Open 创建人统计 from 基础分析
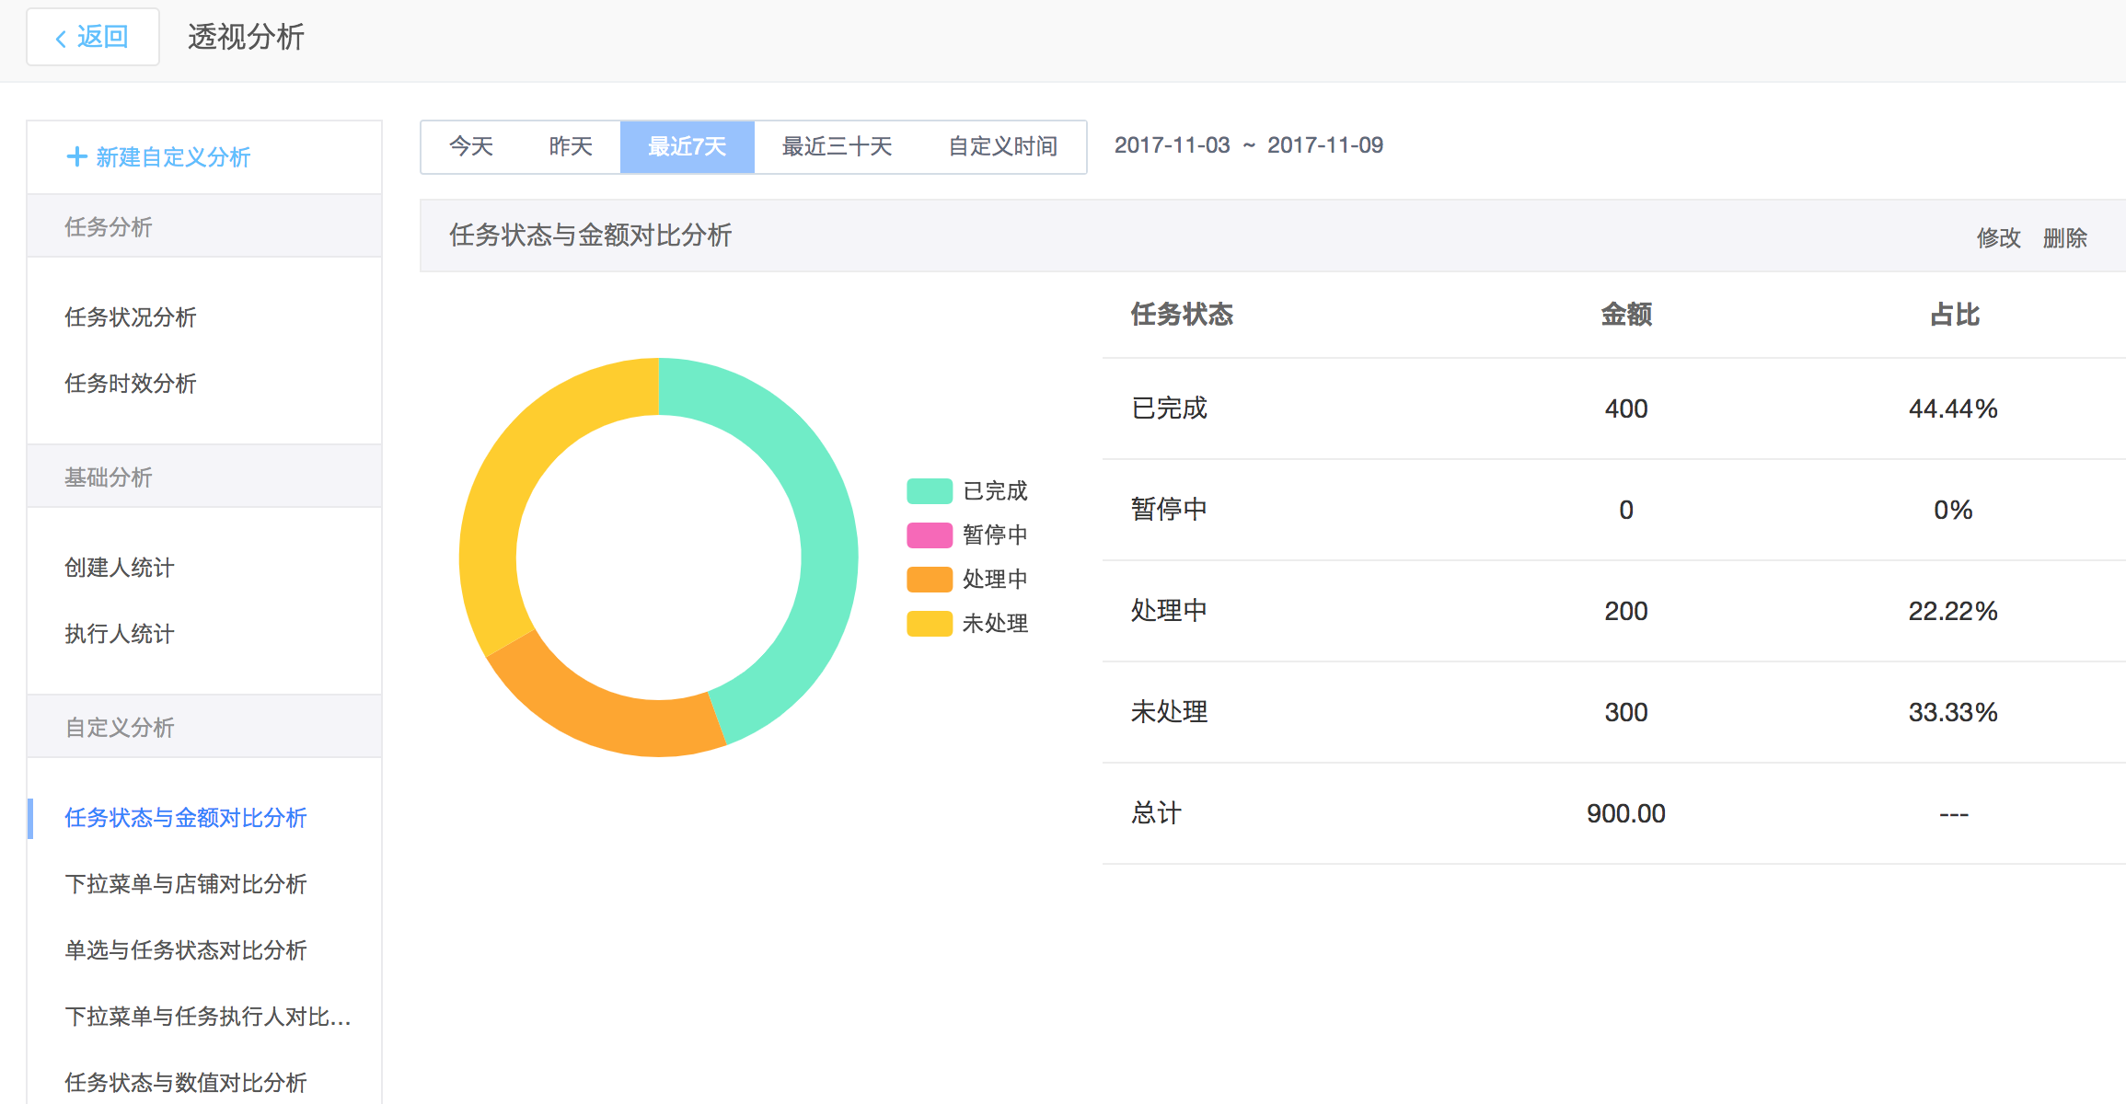This screenshot has height=1104, width=2126. point(120,568)
